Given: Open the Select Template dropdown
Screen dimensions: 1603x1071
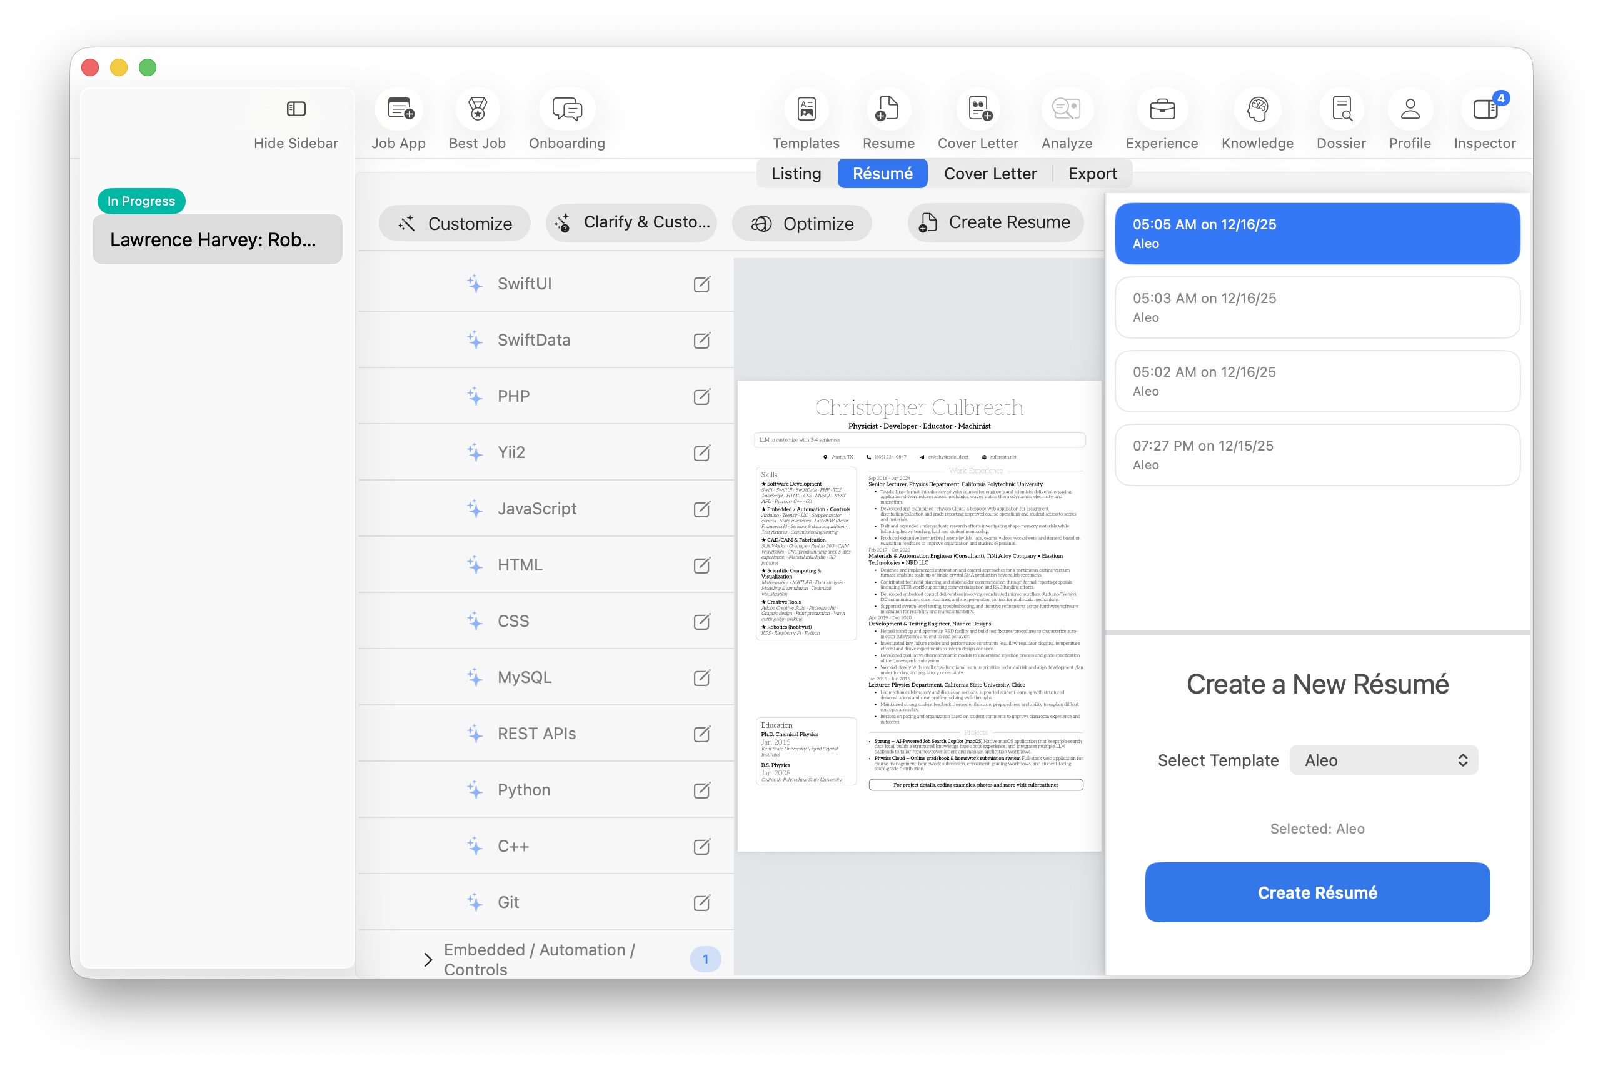Looking at the screenshot, I should [1383, 760].
